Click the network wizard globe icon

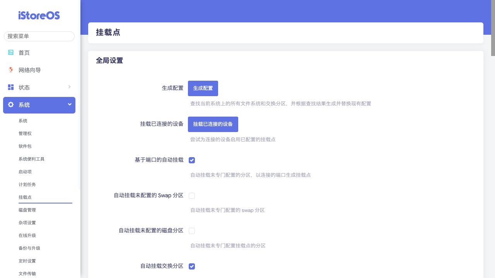11,70
